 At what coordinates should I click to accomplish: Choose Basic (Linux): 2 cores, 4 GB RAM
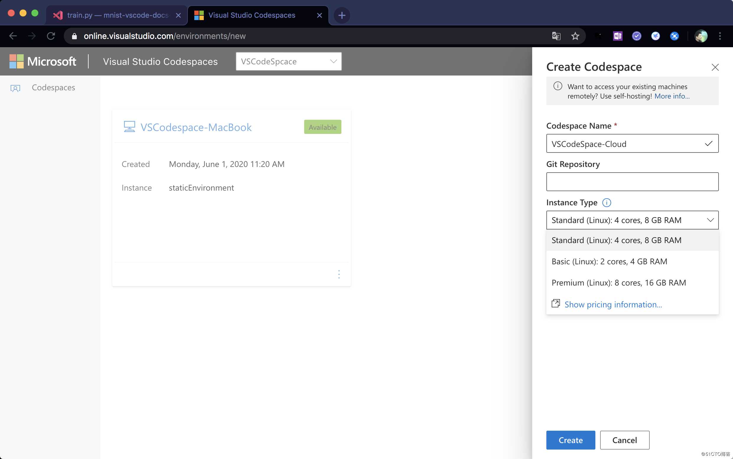[632, 261]
